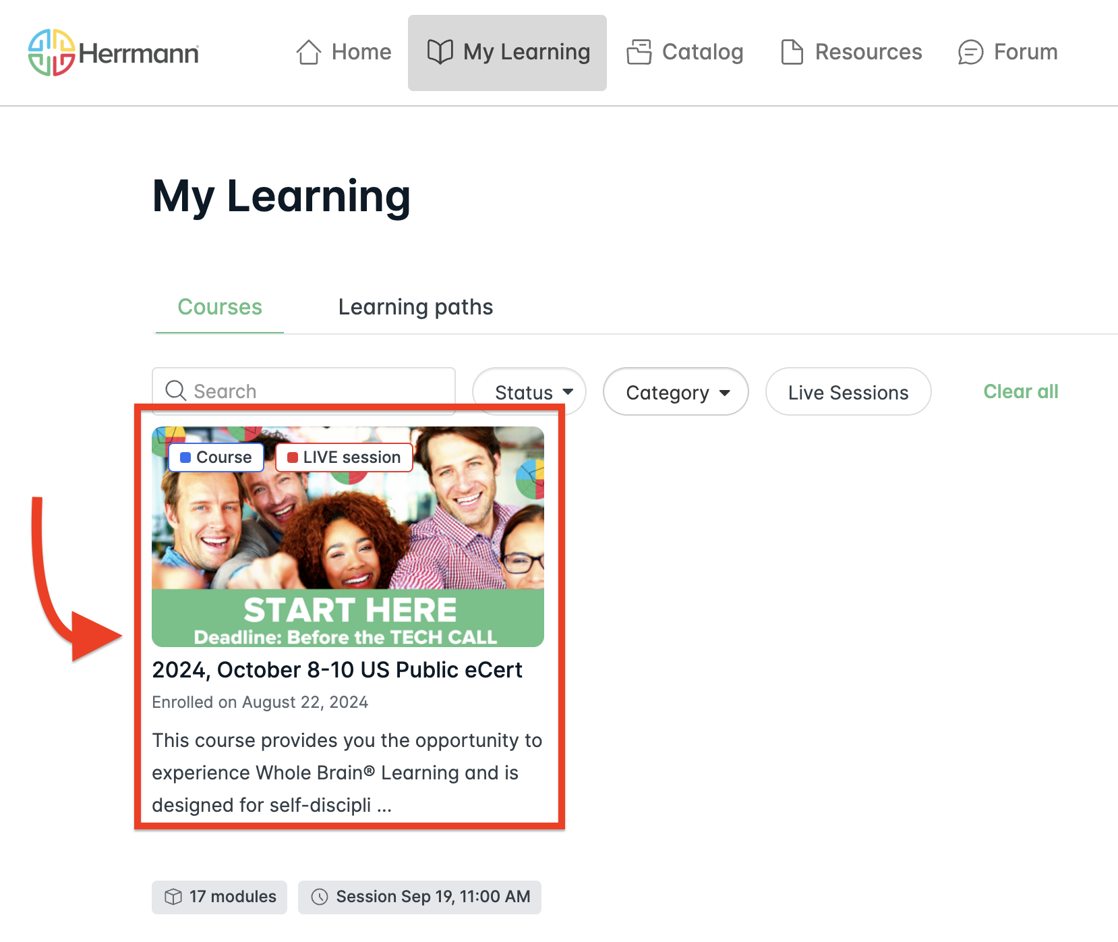Go to the Home page

tap(344, 52)
